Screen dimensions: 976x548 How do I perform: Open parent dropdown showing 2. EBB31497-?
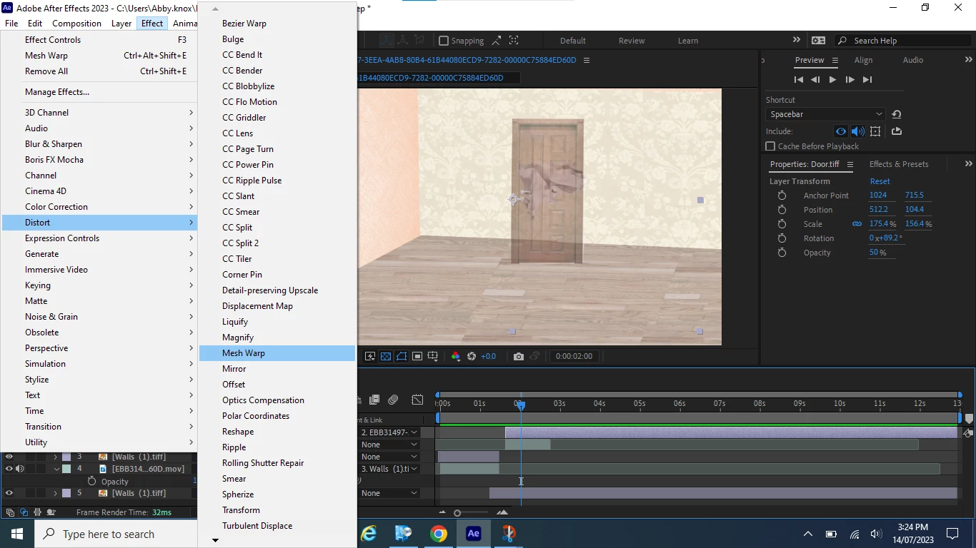389,432
